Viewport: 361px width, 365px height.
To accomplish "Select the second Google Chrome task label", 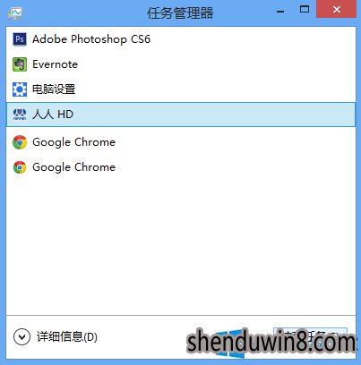I will pyautogui.click(x=73, y=167).
